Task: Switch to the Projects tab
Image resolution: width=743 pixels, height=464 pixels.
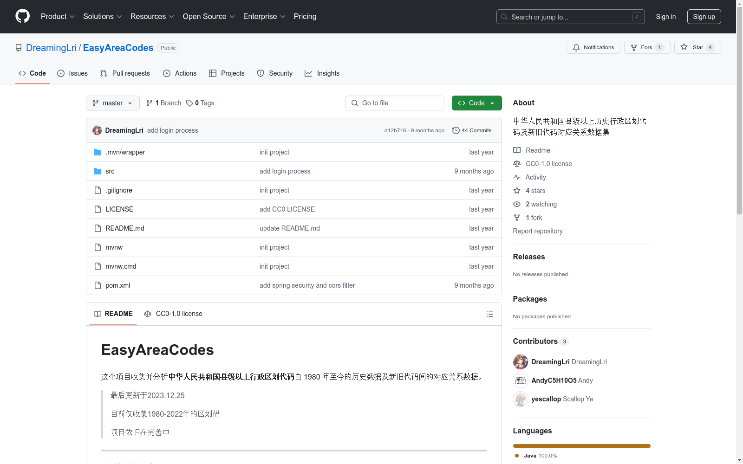Action: pos(227,73)
